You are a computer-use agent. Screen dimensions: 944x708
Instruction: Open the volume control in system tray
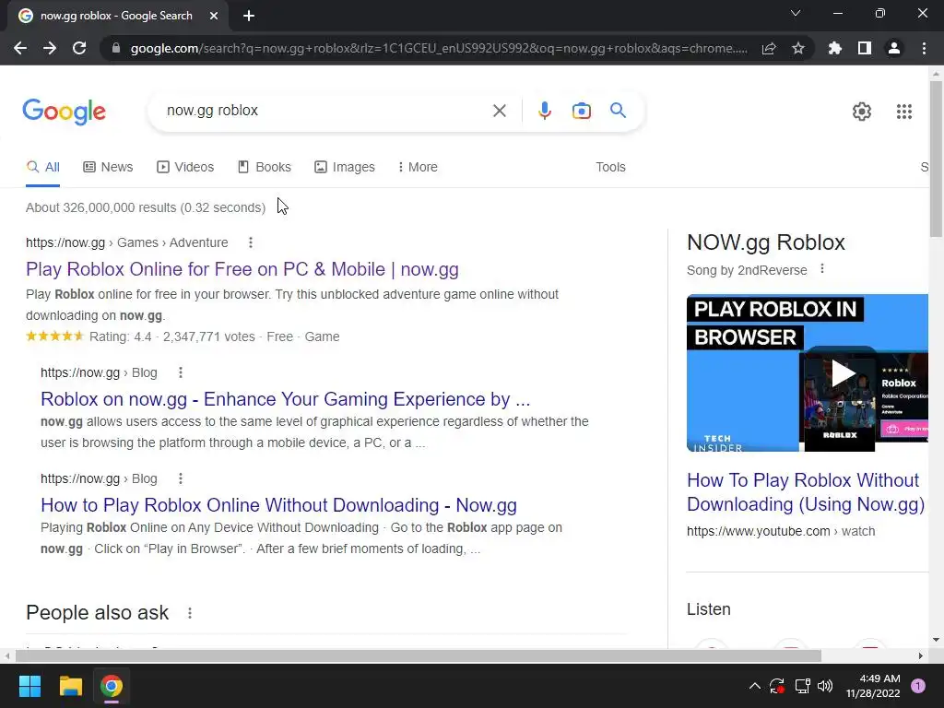(x=825, y=686)
